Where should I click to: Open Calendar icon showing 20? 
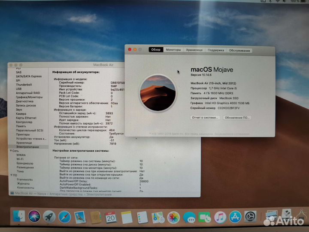(x=111, y=217)
